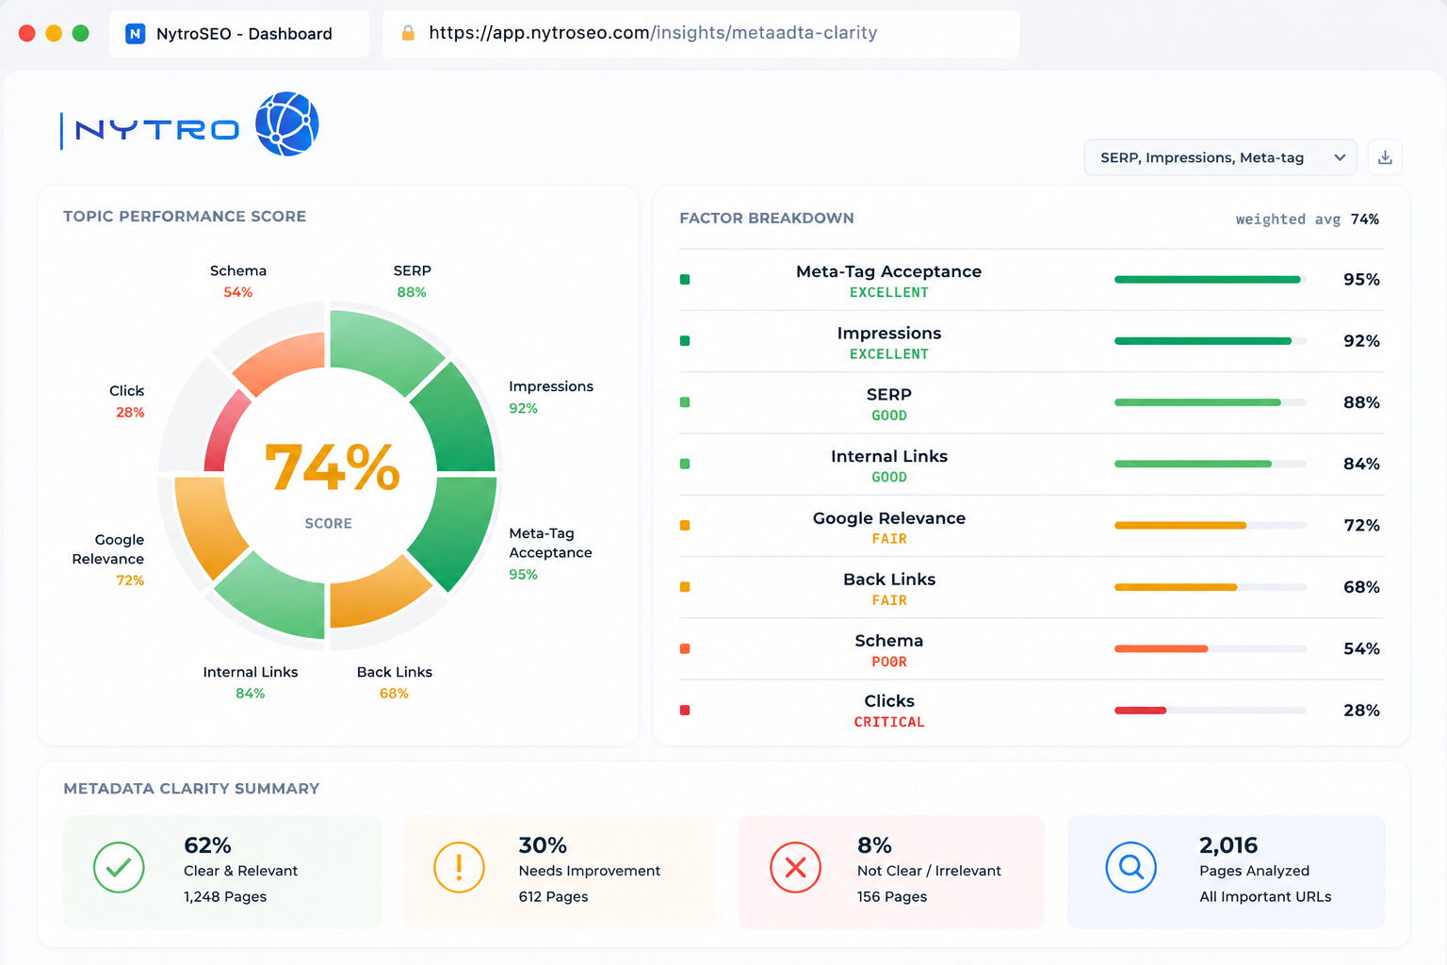The width and height of the screenshot is (1447, 965).
Task: Click the orange exclamation Needs Improvement icon
Action: (459, 868)
